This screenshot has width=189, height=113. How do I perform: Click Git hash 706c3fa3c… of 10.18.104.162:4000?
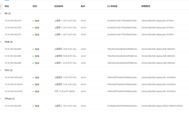pos(123,56)
